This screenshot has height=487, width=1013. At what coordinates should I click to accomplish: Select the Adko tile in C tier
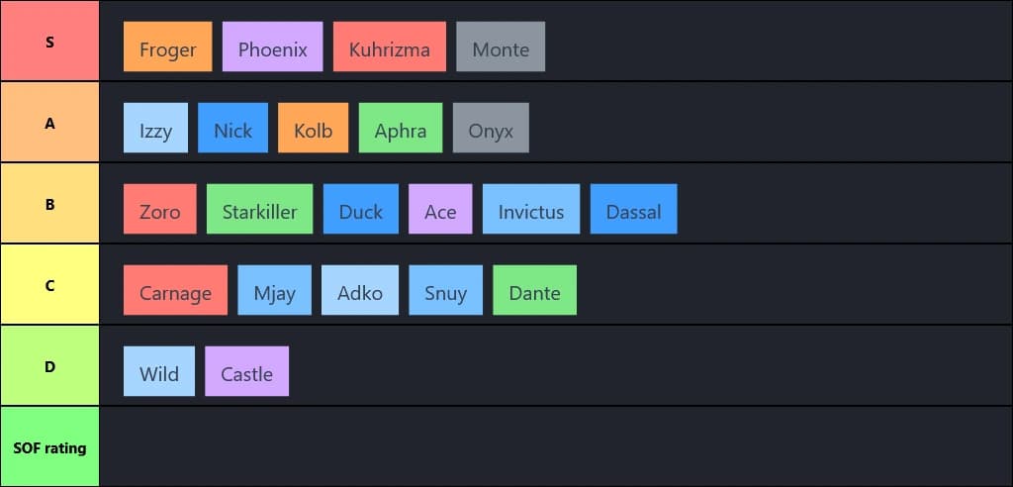click(x=360, y=291)
